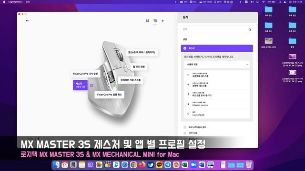Edit the up-swipe desktop show/hide row
This screenshot has width=305, height=171.
pyautogui.click(x=217, y=95)
